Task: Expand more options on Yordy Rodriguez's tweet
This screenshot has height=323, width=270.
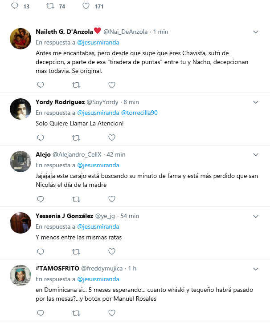Action: 256,102
